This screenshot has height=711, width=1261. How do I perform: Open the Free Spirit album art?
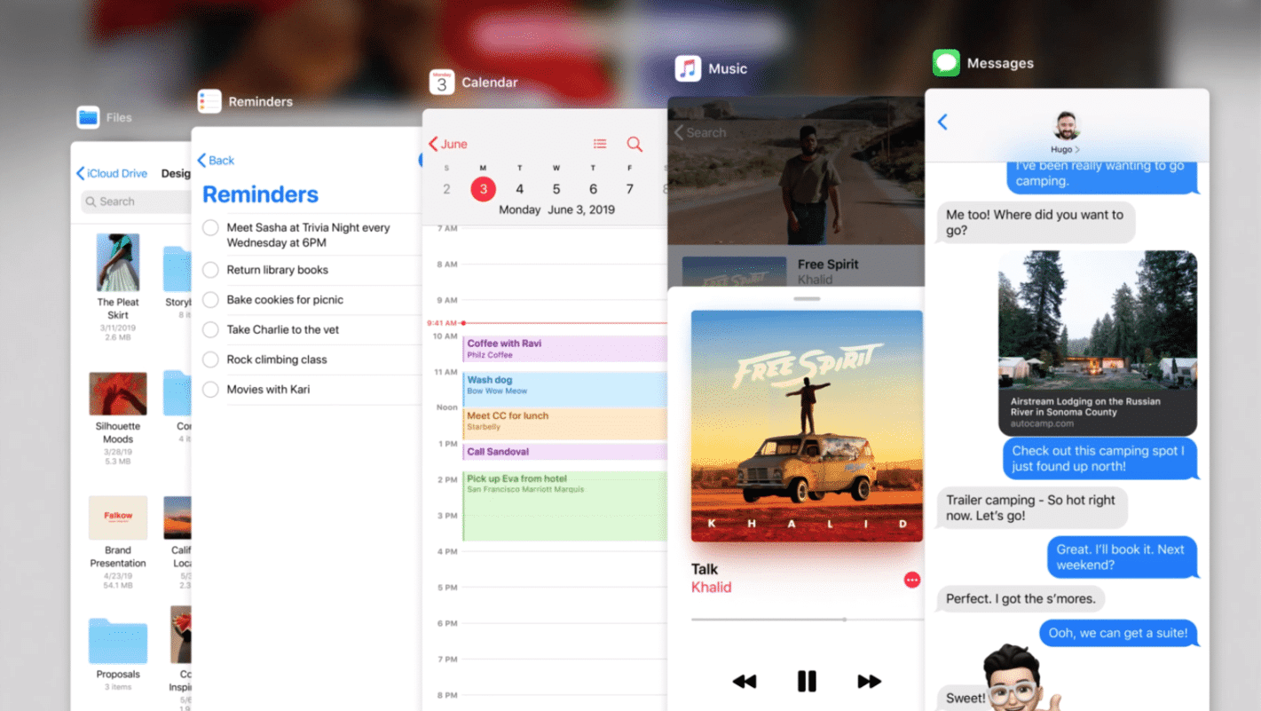pos(807,426)
